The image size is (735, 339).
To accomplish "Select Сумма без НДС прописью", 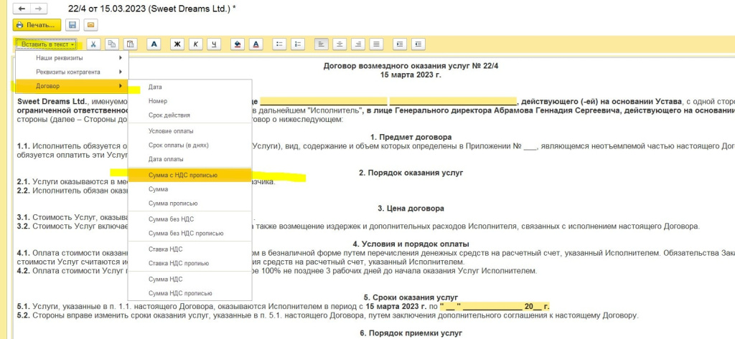I will pyautogui.click(x=189, y=233).
